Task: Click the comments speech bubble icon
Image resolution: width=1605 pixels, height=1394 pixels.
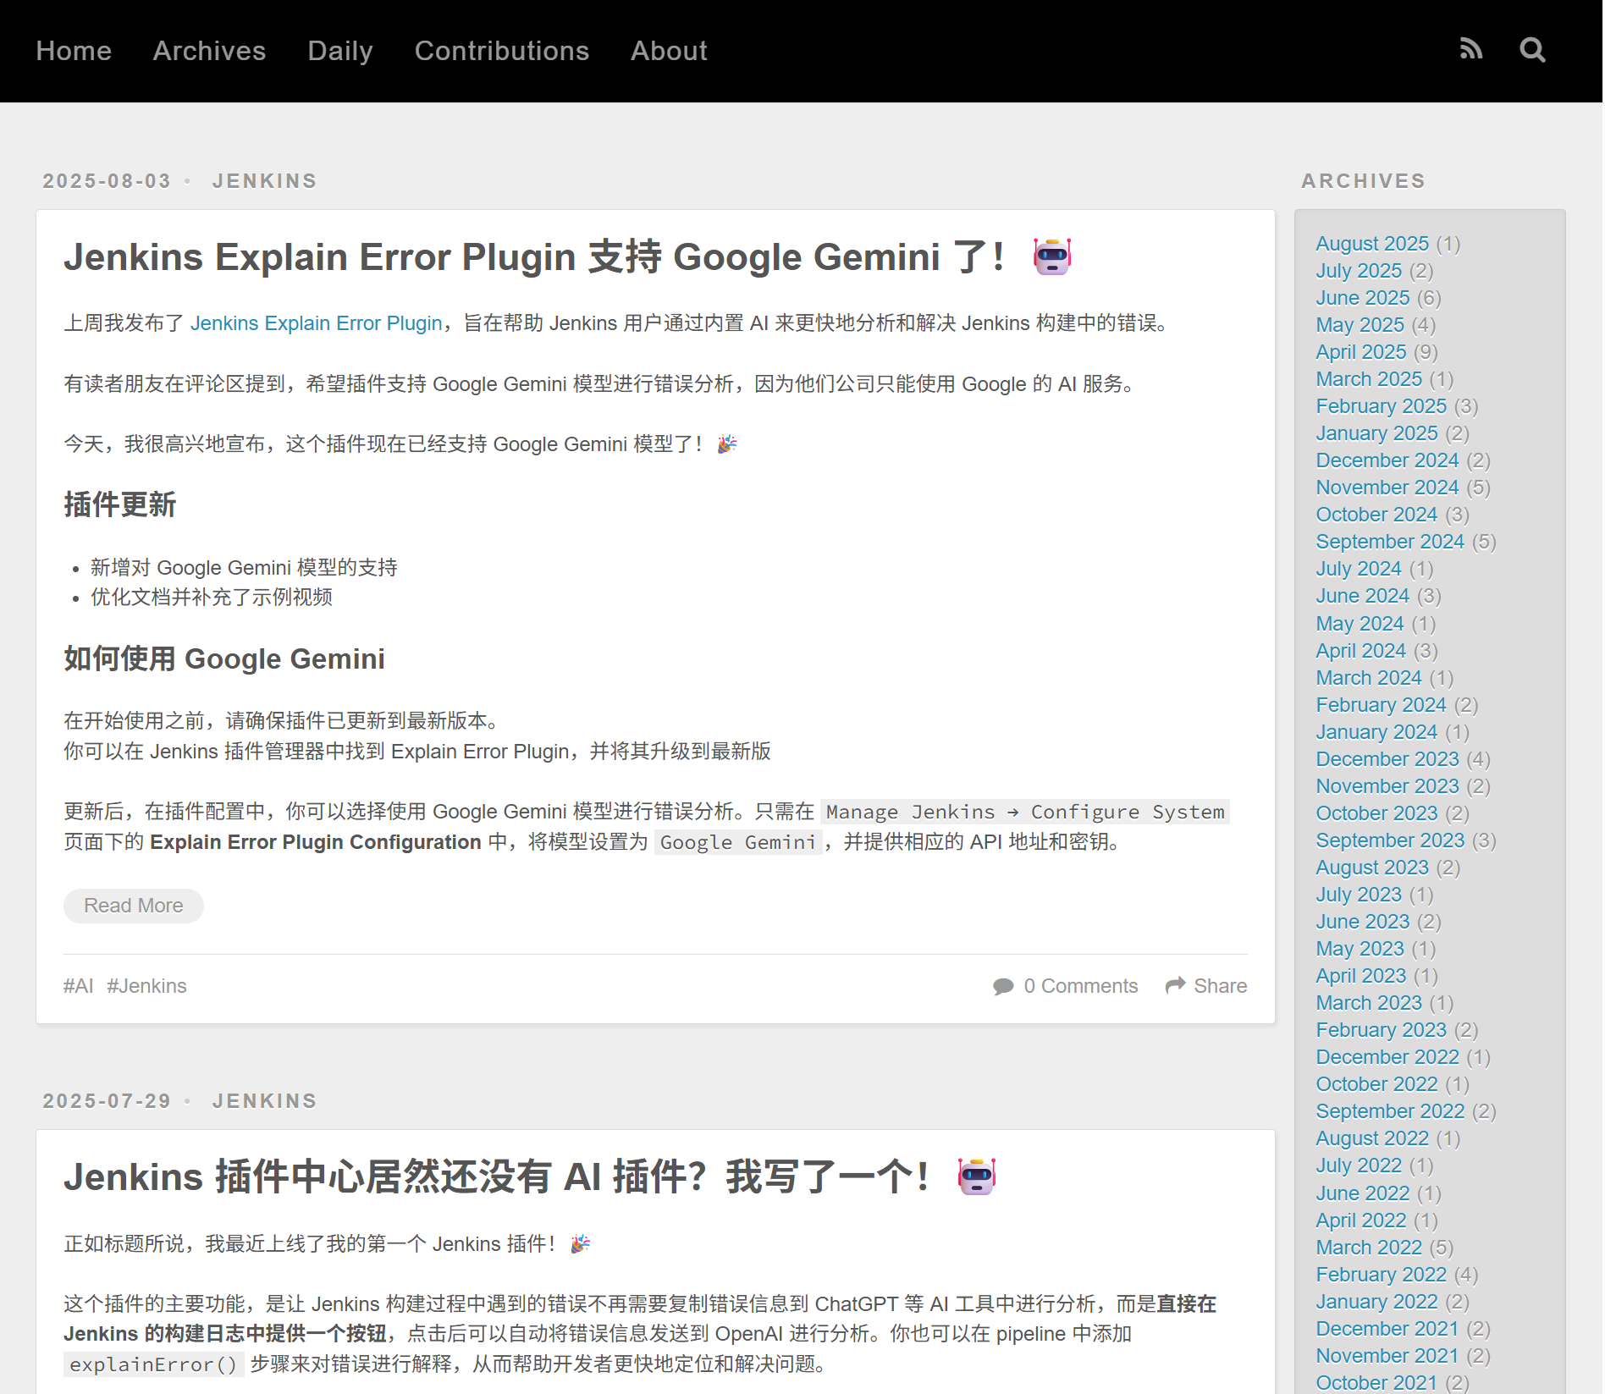Action: [1003, 986]
